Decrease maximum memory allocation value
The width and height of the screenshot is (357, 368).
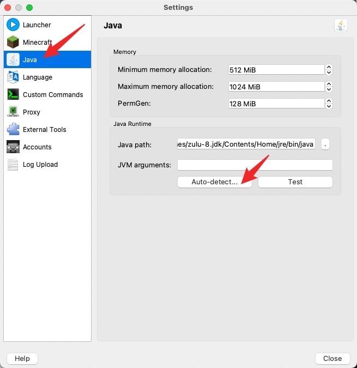point(329,89)
